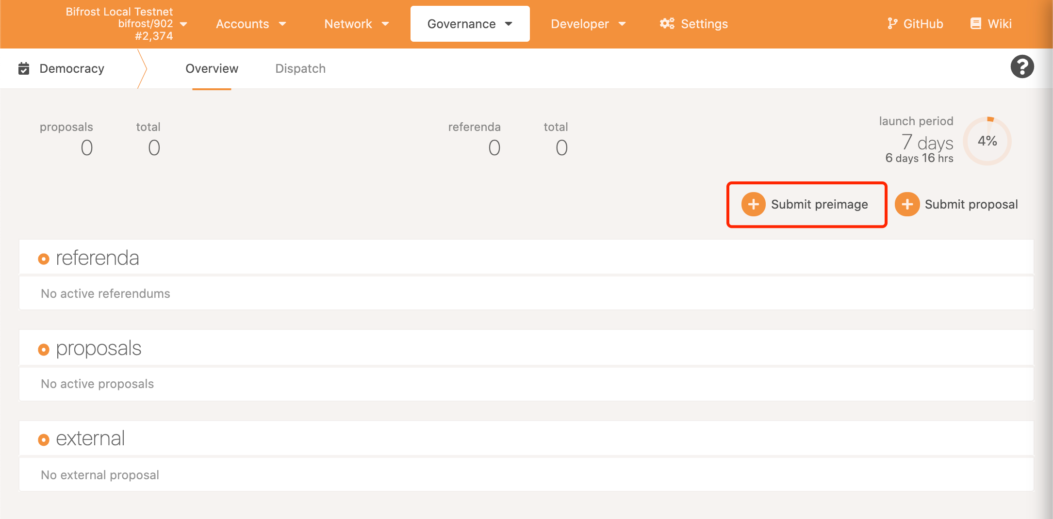Click the Submit proposal plus icon
This screenshot has height=519, width=1053.
pos(907,204)
